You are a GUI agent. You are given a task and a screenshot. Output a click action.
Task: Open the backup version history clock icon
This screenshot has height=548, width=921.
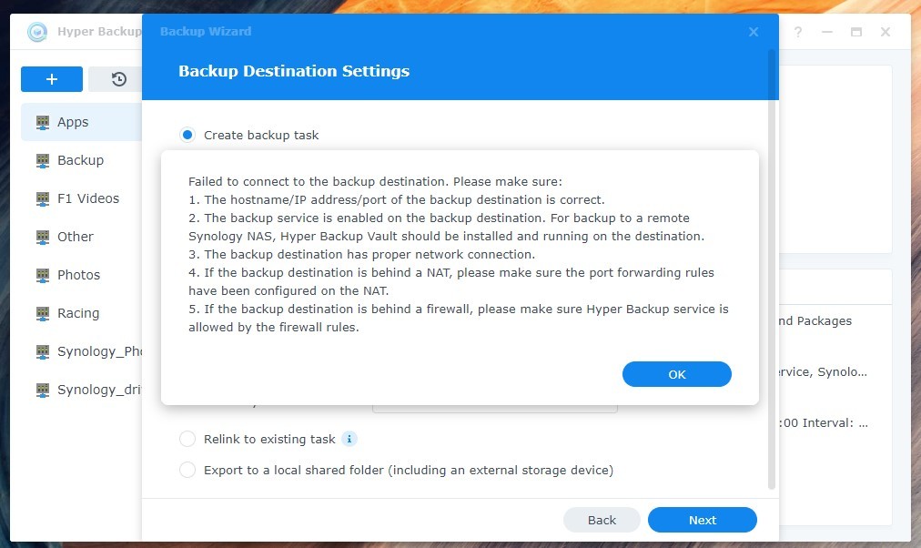118,79
